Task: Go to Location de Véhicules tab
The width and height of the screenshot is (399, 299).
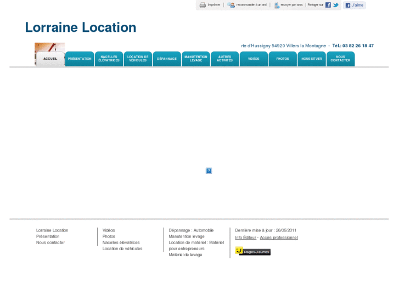Action: coord(138,59)
